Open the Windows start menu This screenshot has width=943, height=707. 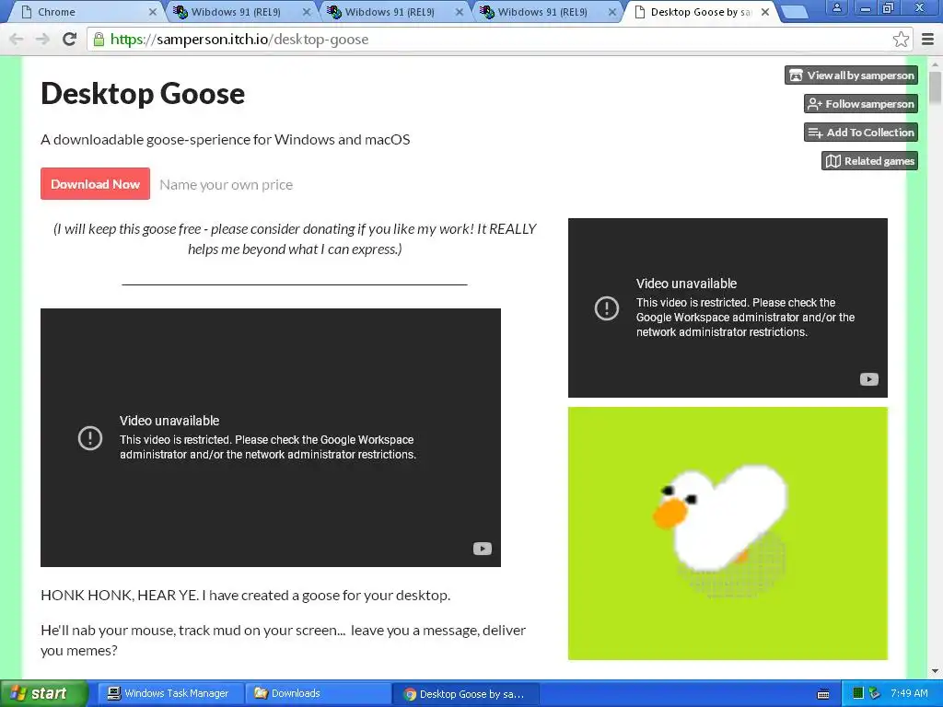[x=43, y=694]
